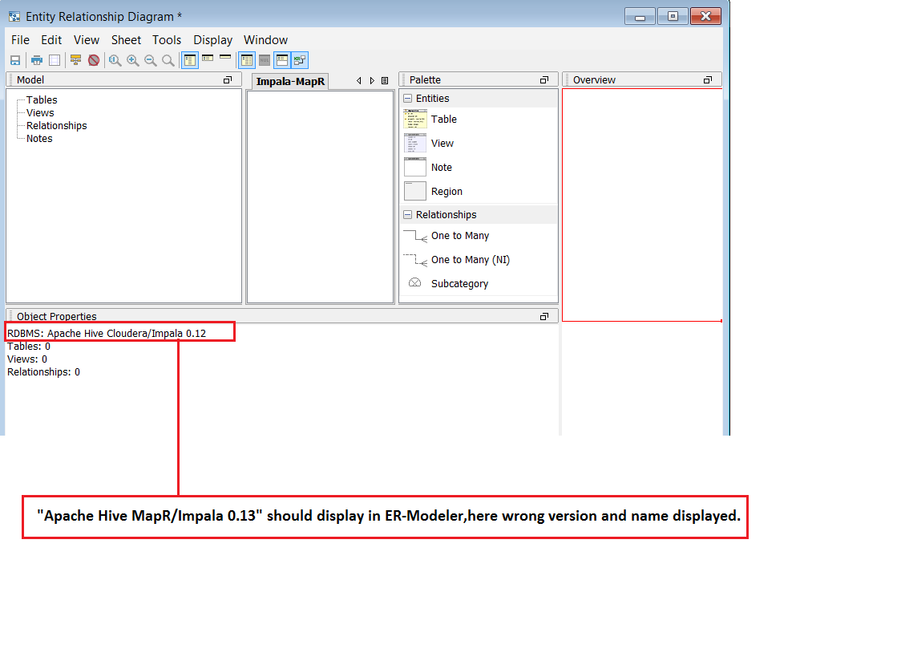Open the Window menu
The width and height of the screenshot is (901, 645).
[265, 40]
